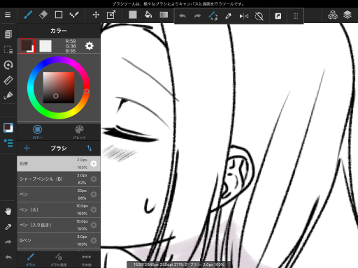
Task: Pick a shade in the saturation square
Action: point(59,87)
